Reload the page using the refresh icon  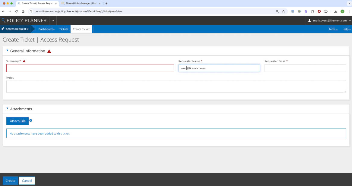click(x=16, y=11)
